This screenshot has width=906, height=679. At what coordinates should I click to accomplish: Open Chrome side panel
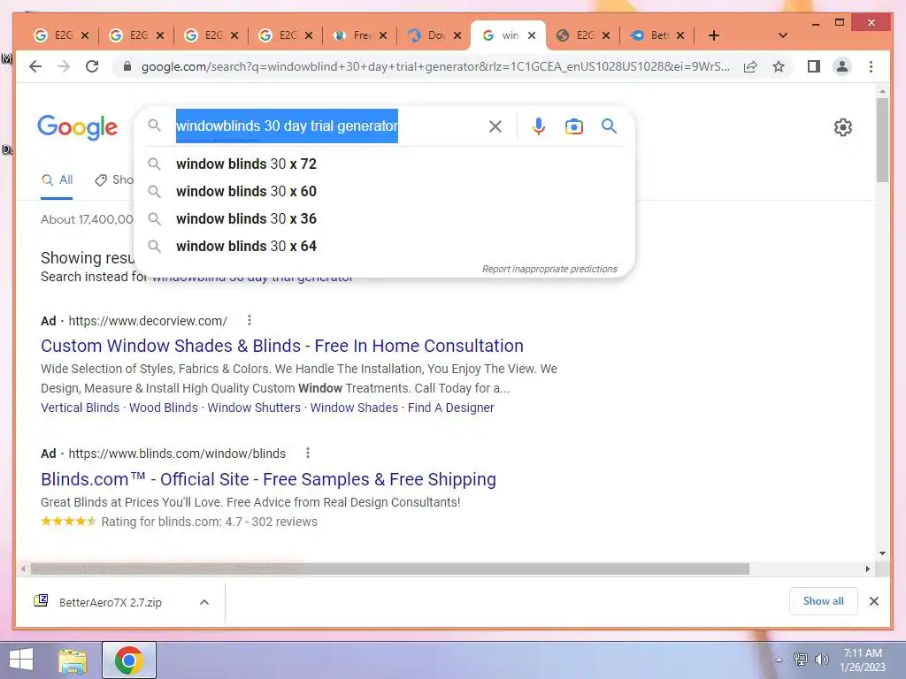click(814, 66)
